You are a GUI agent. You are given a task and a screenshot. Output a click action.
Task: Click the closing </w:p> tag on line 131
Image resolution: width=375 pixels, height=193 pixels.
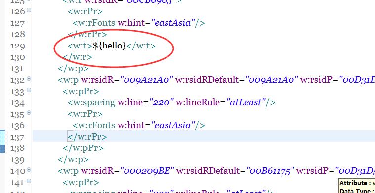click(x=73, y=68)
